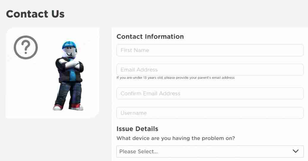The image size is (308, 161).
Task: Click the avatar's red sneakers
Action: [x=68, y=107]
